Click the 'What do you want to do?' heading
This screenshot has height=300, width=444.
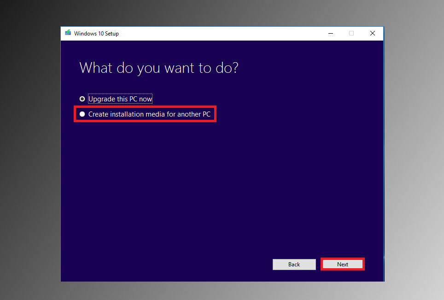pos(159,68)
